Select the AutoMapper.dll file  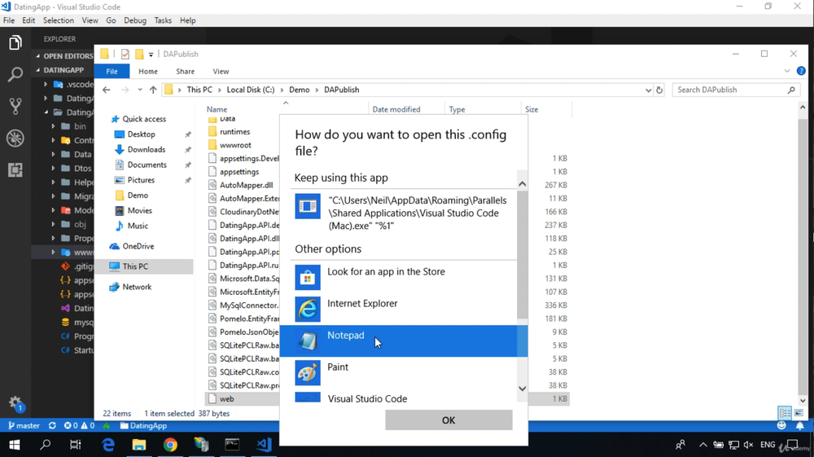[x=246, y=185]
